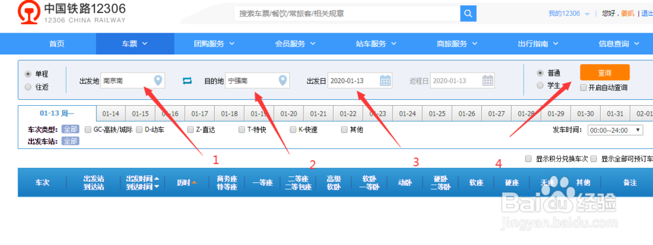Toggle 显示全部可预订车次 checkbox
The width and height of the screenshot is (653, 245).
coord(594,159)
